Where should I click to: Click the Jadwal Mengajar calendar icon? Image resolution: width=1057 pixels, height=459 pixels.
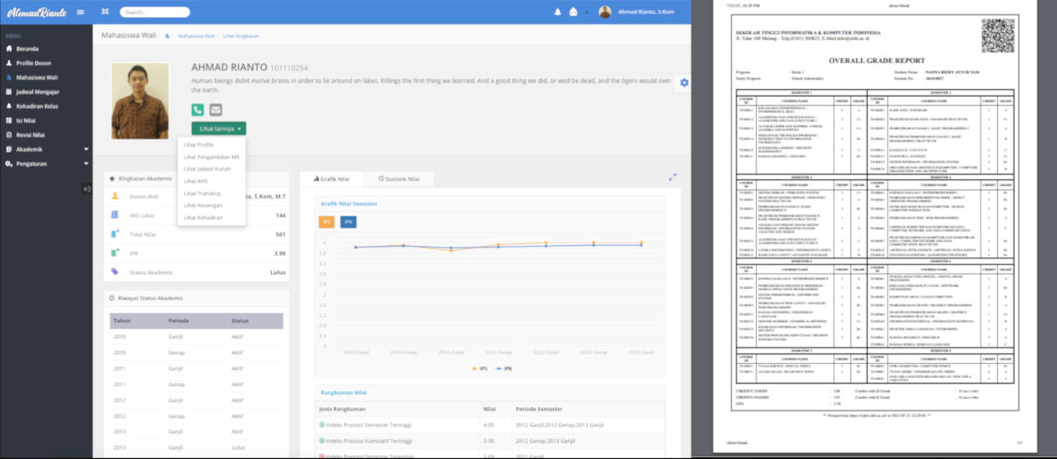coord(9,92)
